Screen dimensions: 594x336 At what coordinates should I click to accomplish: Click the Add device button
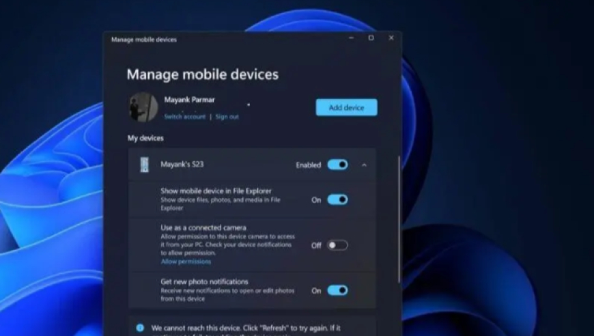pos(346,108)
